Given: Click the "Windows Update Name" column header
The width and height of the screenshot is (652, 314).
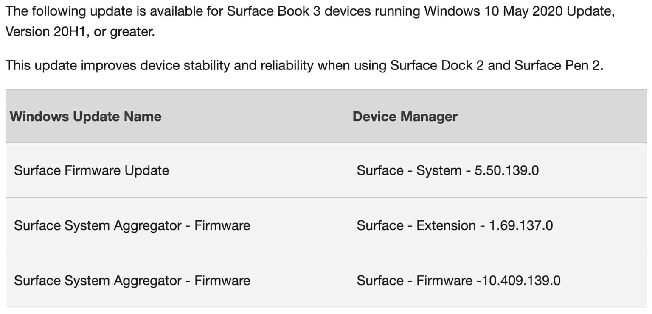Looking at the screenshot, I should pyautogui.click(x=86, y=117).
